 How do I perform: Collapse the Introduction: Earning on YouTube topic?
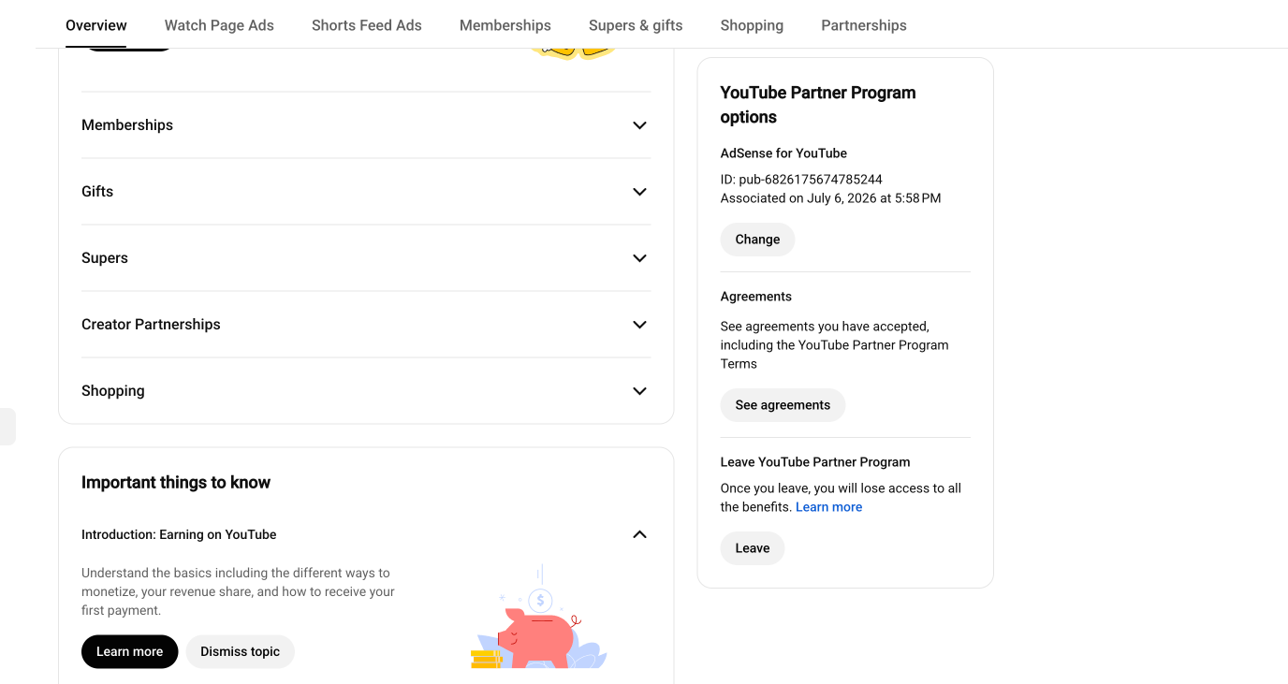point(639,534)
